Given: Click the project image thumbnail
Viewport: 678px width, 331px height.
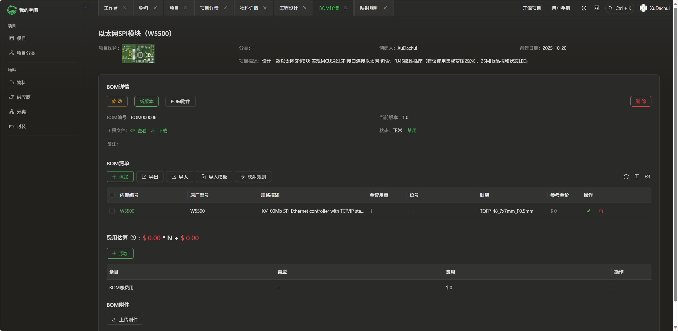Looking at the screenshot, I should point(138,54).
